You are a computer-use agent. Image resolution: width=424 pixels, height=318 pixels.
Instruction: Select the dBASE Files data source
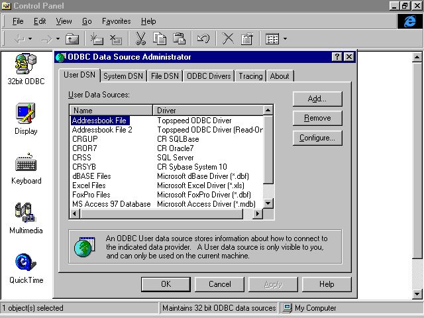91,176
